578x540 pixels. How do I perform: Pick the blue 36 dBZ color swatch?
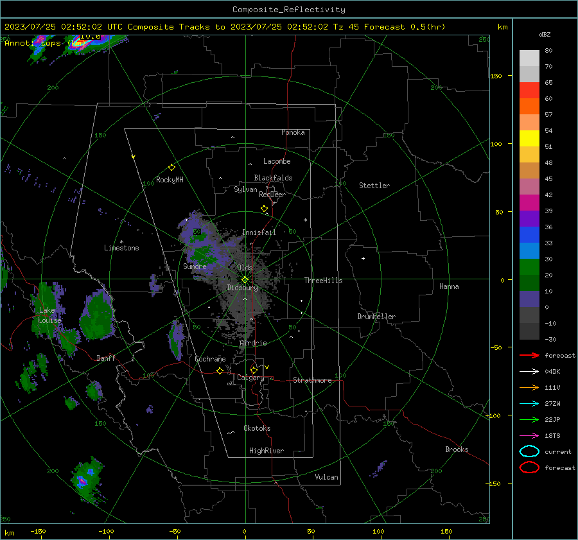click(529, 235)
